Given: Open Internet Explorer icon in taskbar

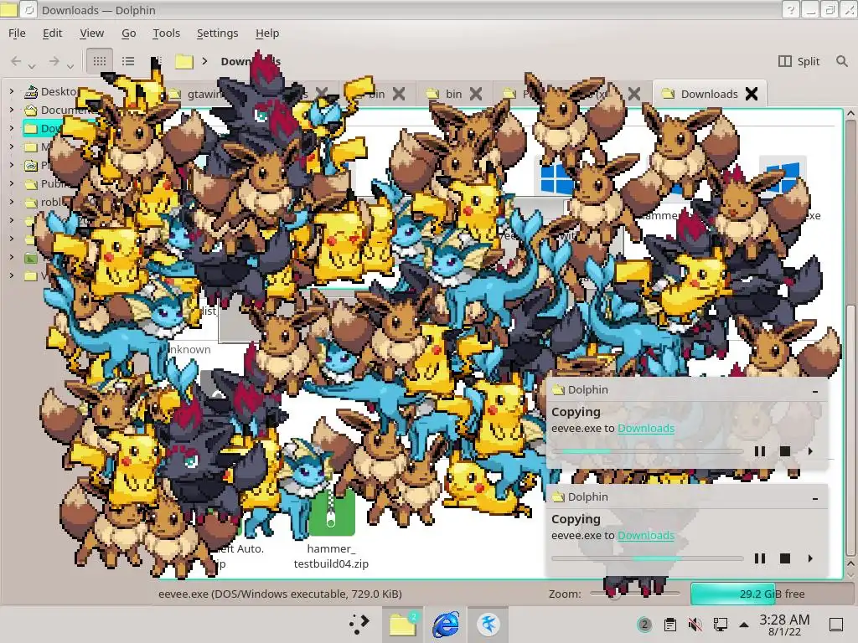Looking at the screenshot, I should [446, 624].
